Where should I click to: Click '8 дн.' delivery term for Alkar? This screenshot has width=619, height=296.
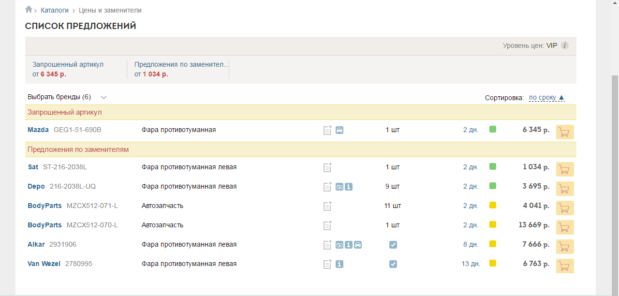pos(471,244)
